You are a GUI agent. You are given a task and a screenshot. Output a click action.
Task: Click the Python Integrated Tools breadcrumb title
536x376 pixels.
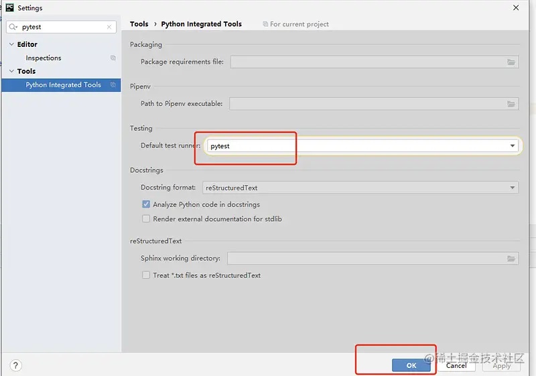(202, 24)
